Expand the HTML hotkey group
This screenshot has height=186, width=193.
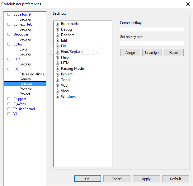point(57,63)
